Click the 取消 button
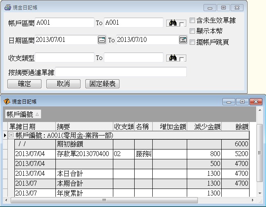 click(63, 84)
